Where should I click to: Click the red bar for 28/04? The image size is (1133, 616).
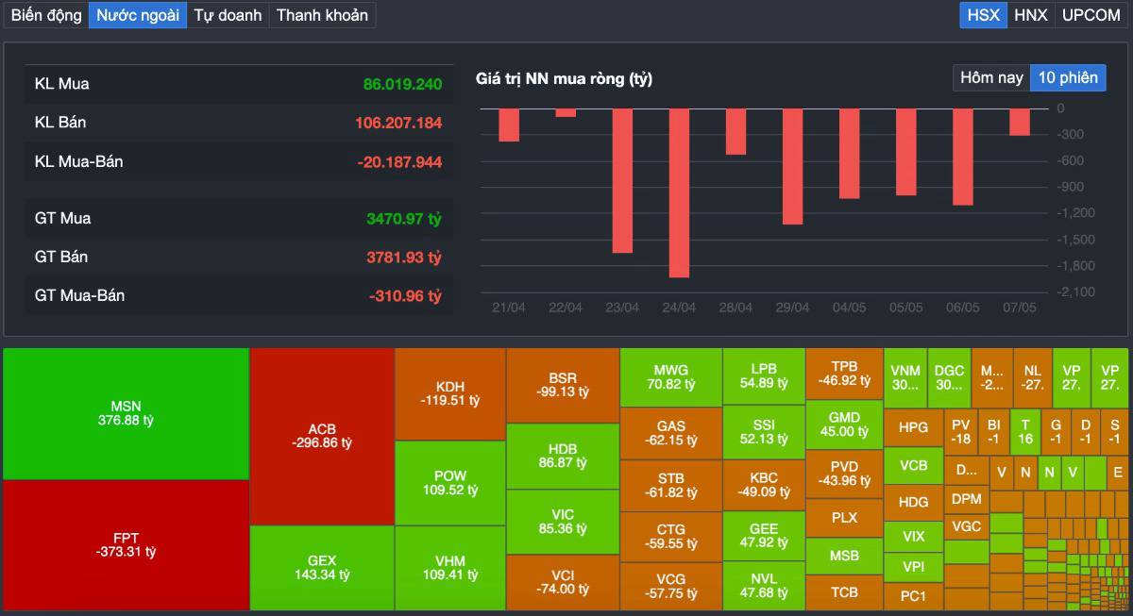tap(736, 132)
